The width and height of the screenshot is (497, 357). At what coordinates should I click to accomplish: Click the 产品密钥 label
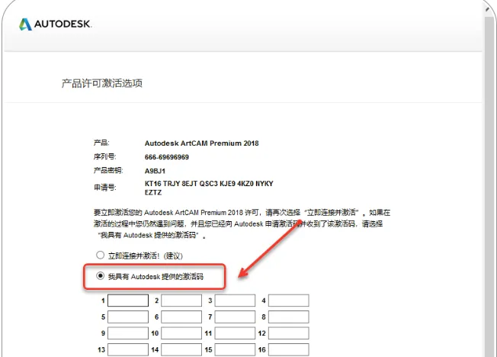point(108,170)
